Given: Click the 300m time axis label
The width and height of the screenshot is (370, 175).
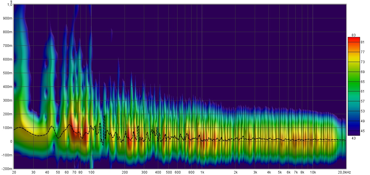Looking at the screenshot, I should (8, 100).
